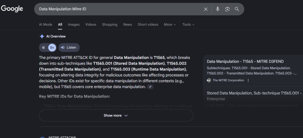Start voice search with microphone icon
The width and height of the screenshot is (303, 138).
218,9
